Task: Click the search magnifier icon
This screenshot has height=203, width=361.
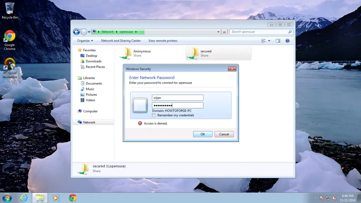Action: pyautogui.click(x=290, y=32)
